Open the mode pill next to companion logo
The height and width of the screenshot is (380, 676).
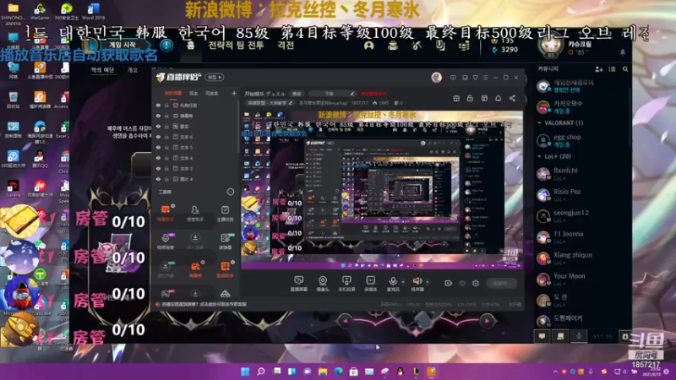tap(215, 77)
